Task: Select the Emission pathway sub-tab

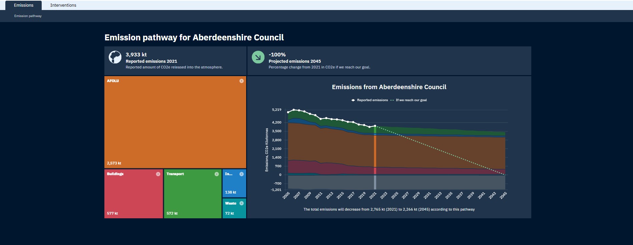Action: coord(28,16)
